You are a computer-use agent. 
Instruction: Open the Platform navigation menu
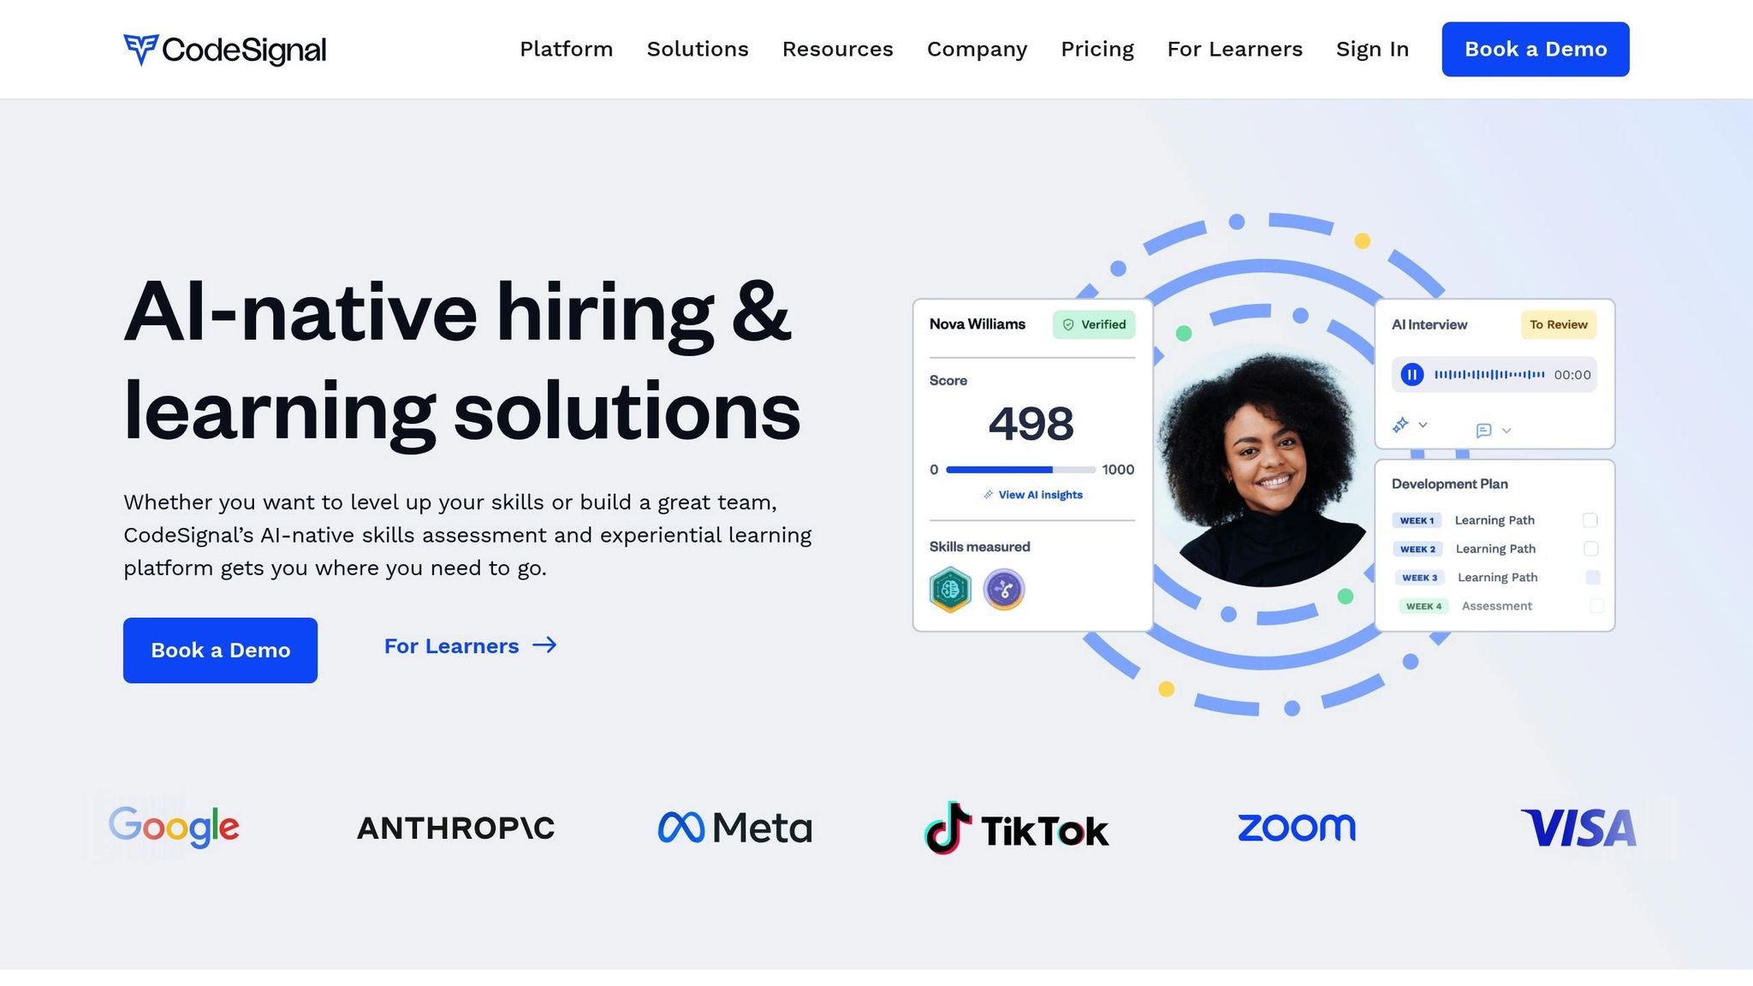point(567,50)
